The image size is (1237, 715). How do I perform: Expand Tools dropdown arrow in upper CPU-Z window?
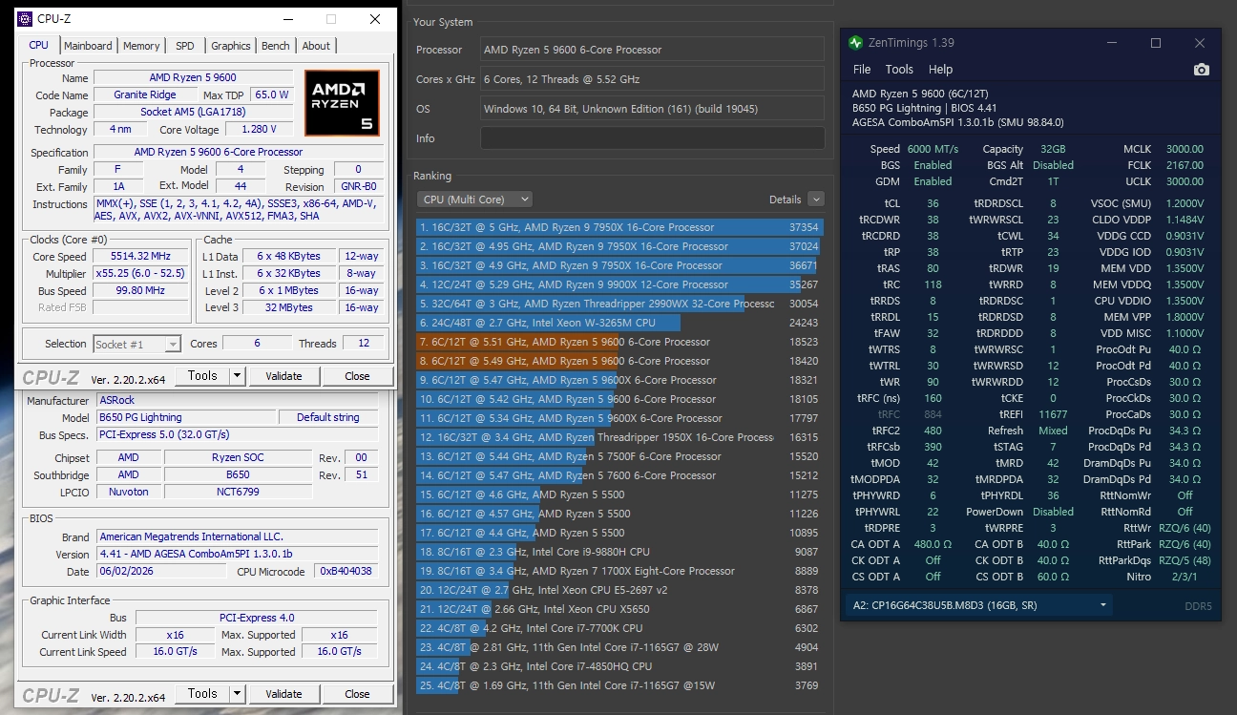(x=238, y=376)
